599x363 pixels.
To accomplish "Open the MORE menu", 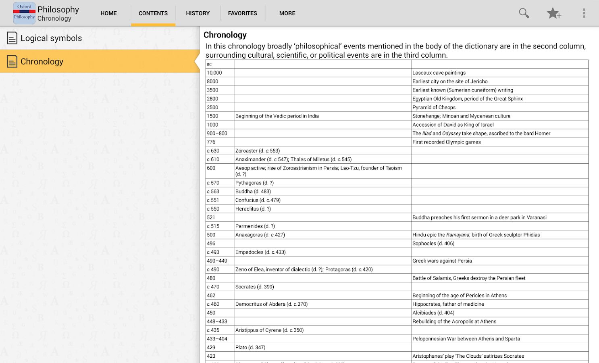I will tap(287, 13).
